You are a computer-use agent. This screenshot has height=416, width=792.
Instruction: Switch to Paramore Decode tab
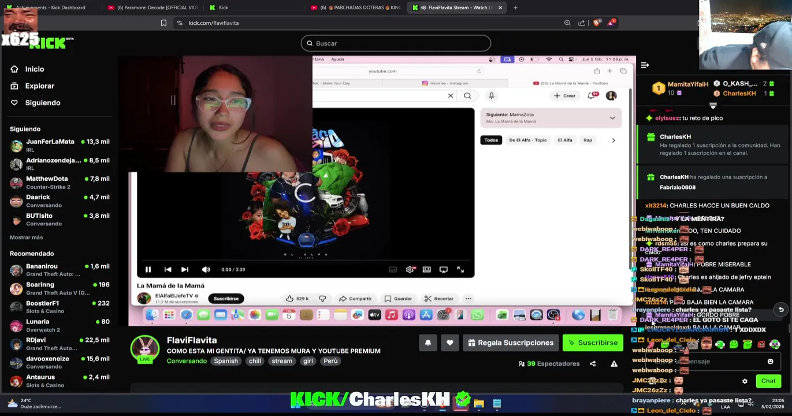tap(153, 8)
